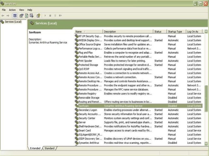Sort by the Startup Type column header
Image resolution: width=209 pixels, height=156 pixels.
coord(176,32)
